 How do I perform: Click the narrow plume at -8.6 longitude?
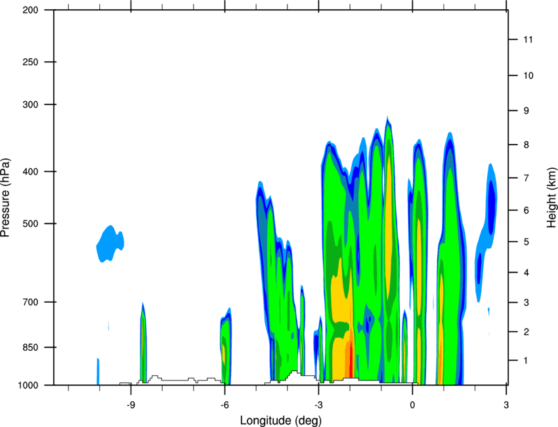click(x=142, y=343)
